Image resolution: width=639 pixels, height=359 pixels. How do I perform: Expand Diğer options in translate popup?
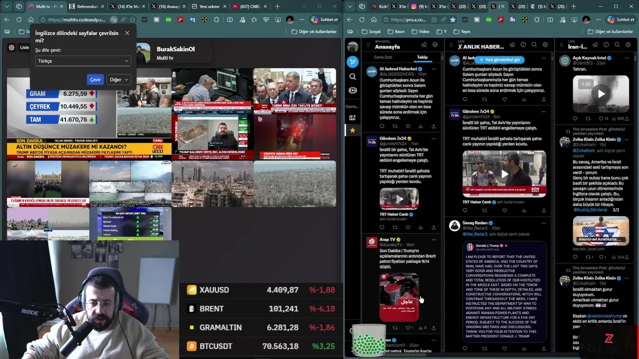click(119, 80)
